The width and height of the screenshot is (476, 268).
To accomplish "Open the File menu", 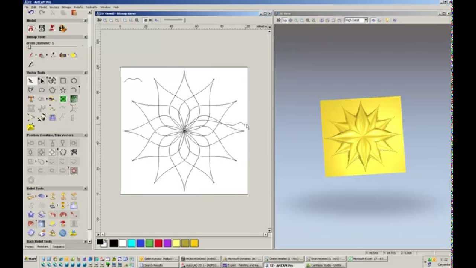I will coord(26,7).
